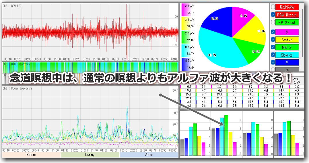Image resolution: width=309 pixels, height=163 pixels.
Task: Click the tallest green bar in second bar chart
Action: pyautogui.click(x=226, y=135)
